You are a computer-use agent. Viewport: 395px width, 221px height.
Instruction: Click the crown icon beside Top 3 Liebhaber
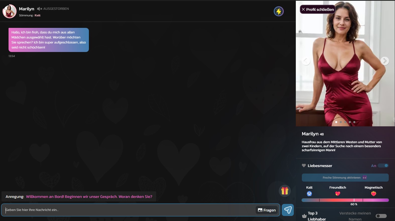(x=304, y=216)
